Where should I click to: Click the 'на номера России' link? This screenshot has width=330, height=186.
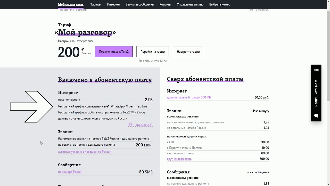click(70, 172)
